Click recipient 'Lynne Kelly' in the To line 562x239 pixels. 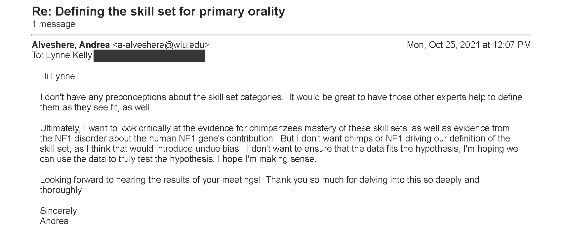pyautogui.click(x=69, y=56)
